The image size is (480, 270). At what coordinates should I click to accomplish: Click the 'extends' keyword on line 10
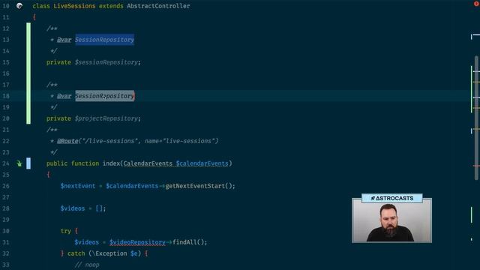(111, 6)
